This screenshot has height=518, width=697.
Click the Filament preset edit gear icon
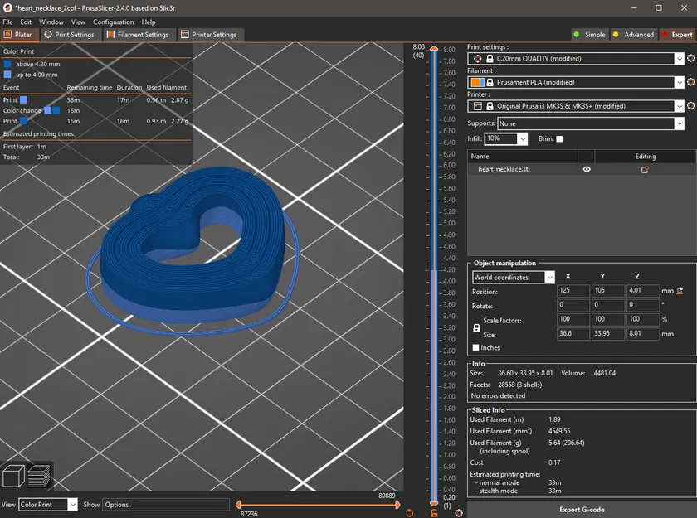click(690, 82)
